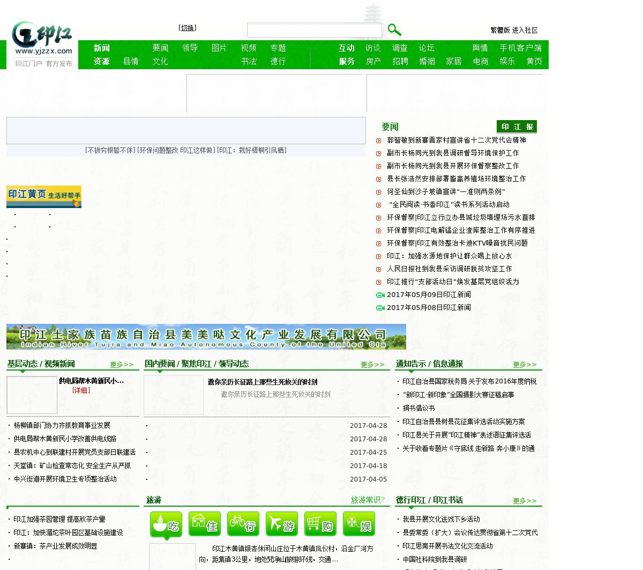
Task: Click the 切换 toggle link
Action: pyautogui.click(x=188, y=28)
